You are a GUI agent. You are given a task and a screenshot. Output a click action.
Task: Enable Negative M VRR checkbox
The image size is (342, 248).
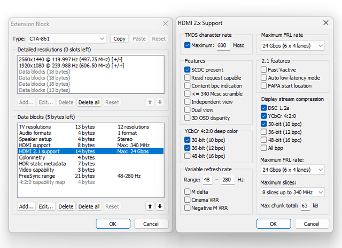pos(187,208)
